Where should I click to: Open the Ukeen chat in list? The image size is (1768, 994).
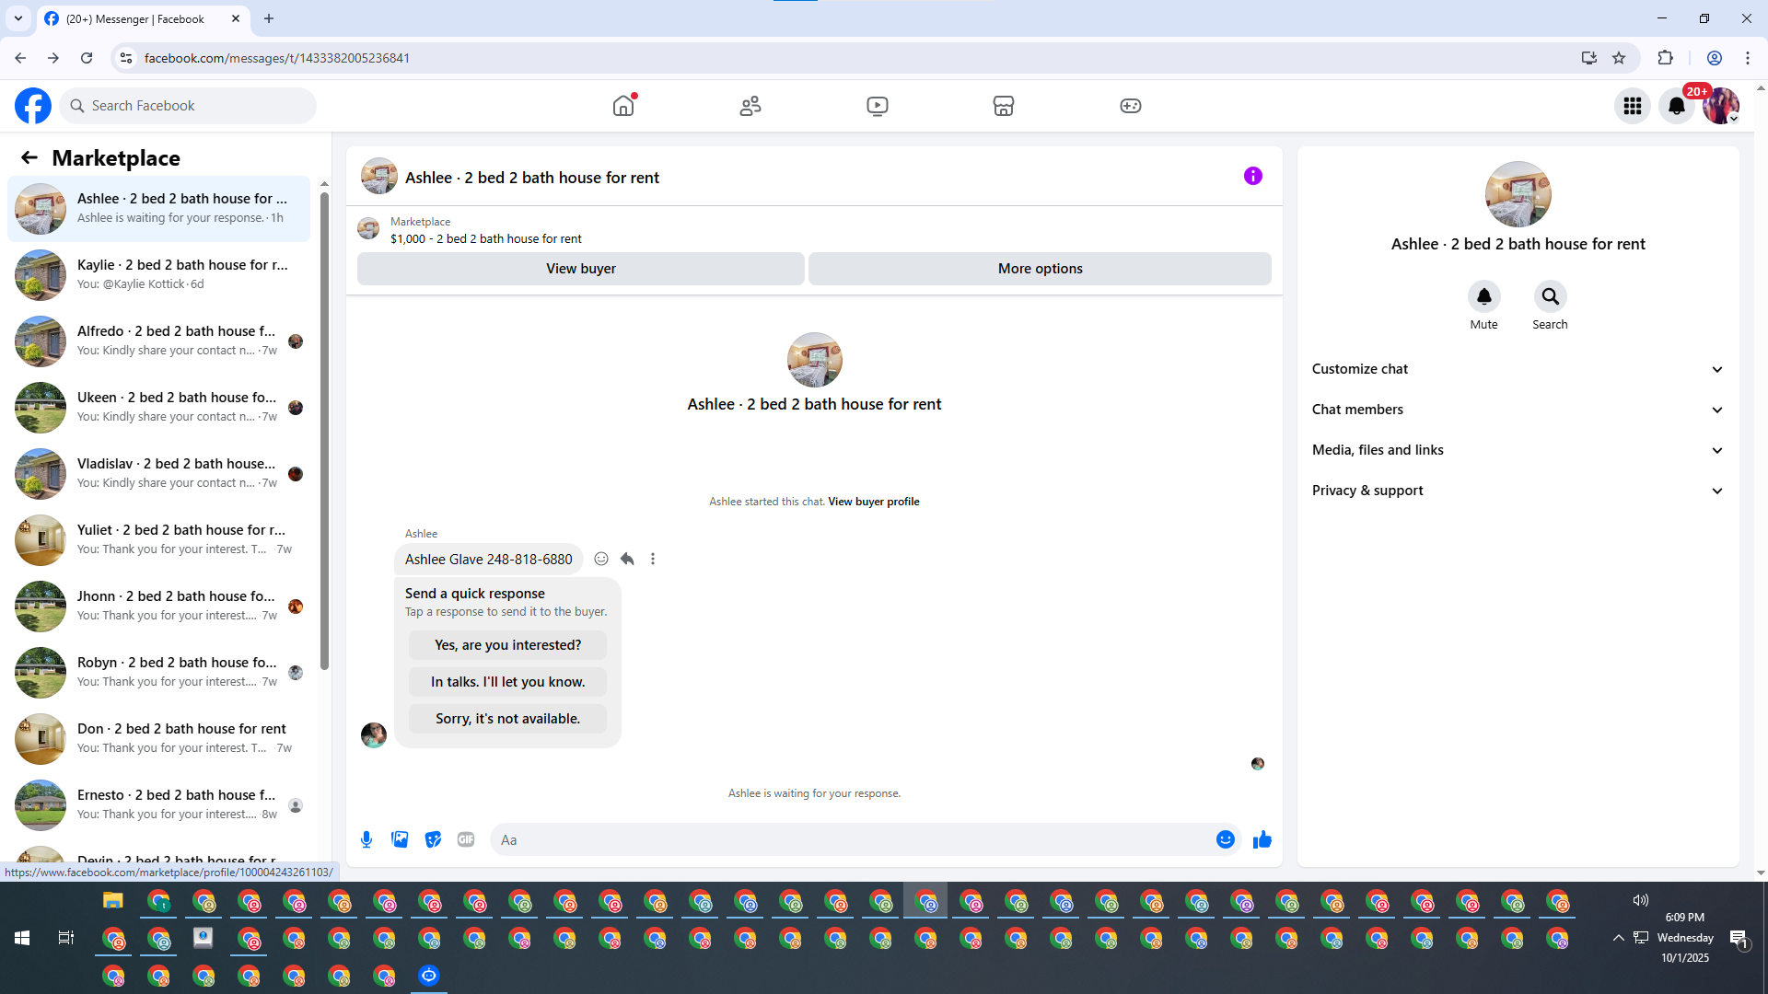point(159,408)
